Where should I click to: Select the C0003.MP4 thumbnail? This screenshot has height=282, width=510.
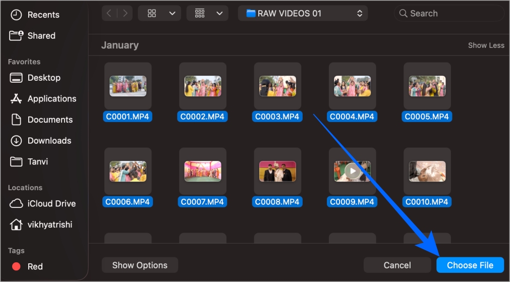tap(277, 86)
